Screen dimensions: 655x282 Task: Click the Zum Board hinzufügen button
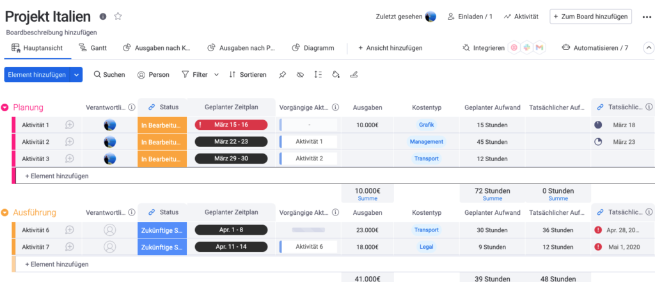pyautogui.click(x=590, y=17)
